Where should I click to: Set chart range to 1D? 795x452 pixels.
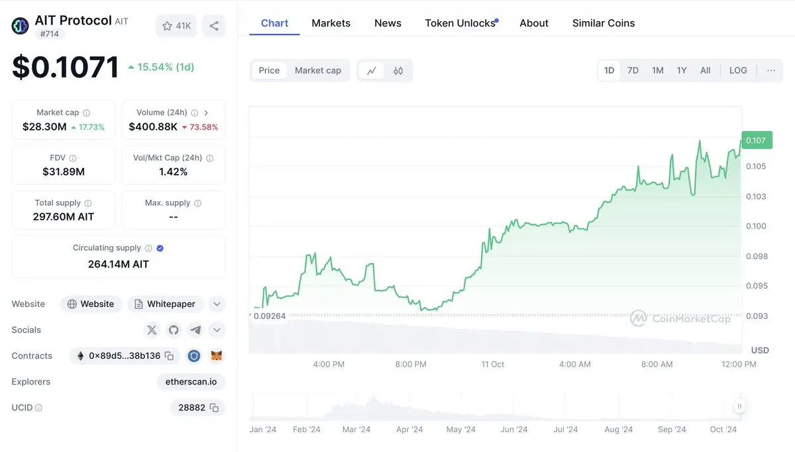609,70
